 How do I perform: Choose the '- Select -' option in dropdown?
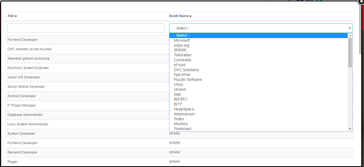pyautogui.click(x=258, y=36)
